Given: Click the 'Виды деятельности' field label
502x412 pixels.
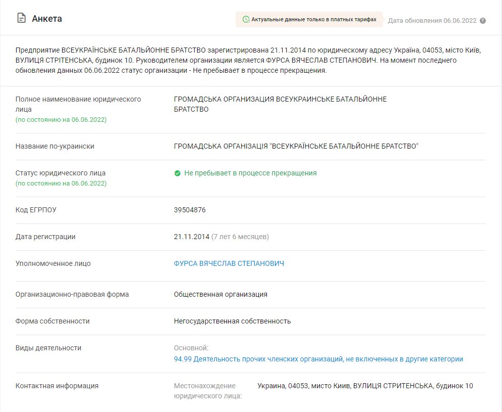Looking at the screenshot, I should click(x=49, y=348).
